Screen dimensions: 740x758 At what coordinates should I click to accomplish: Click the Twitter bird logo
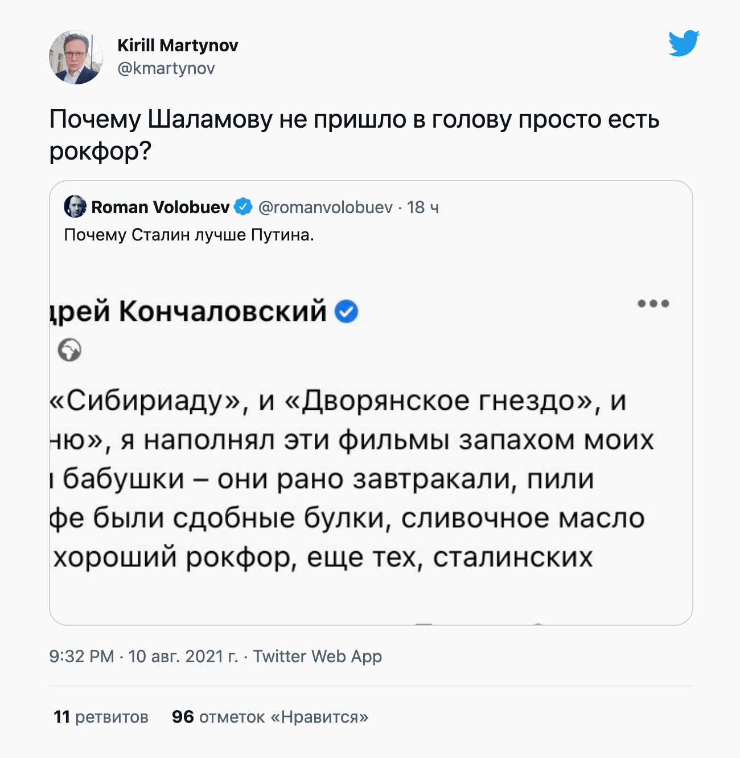[x=683, y=43]
